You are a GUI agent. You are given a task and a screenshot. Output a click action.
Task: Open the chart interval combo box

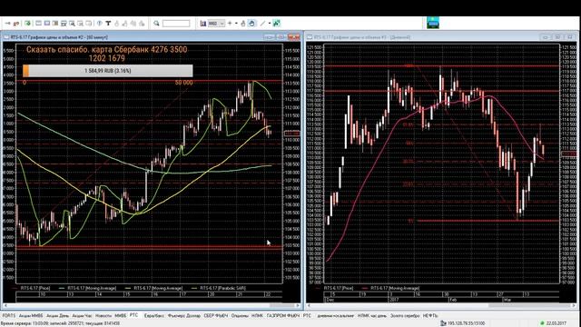216,24
